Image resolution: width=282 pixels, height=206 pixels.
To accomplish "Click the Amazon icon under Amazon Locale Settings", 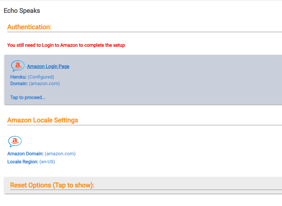I will pos(15,141).
